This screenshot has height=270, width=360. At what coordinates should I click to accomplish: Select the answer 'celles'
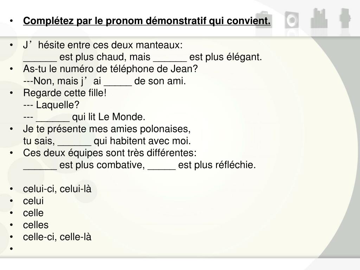tap(36, 225)
